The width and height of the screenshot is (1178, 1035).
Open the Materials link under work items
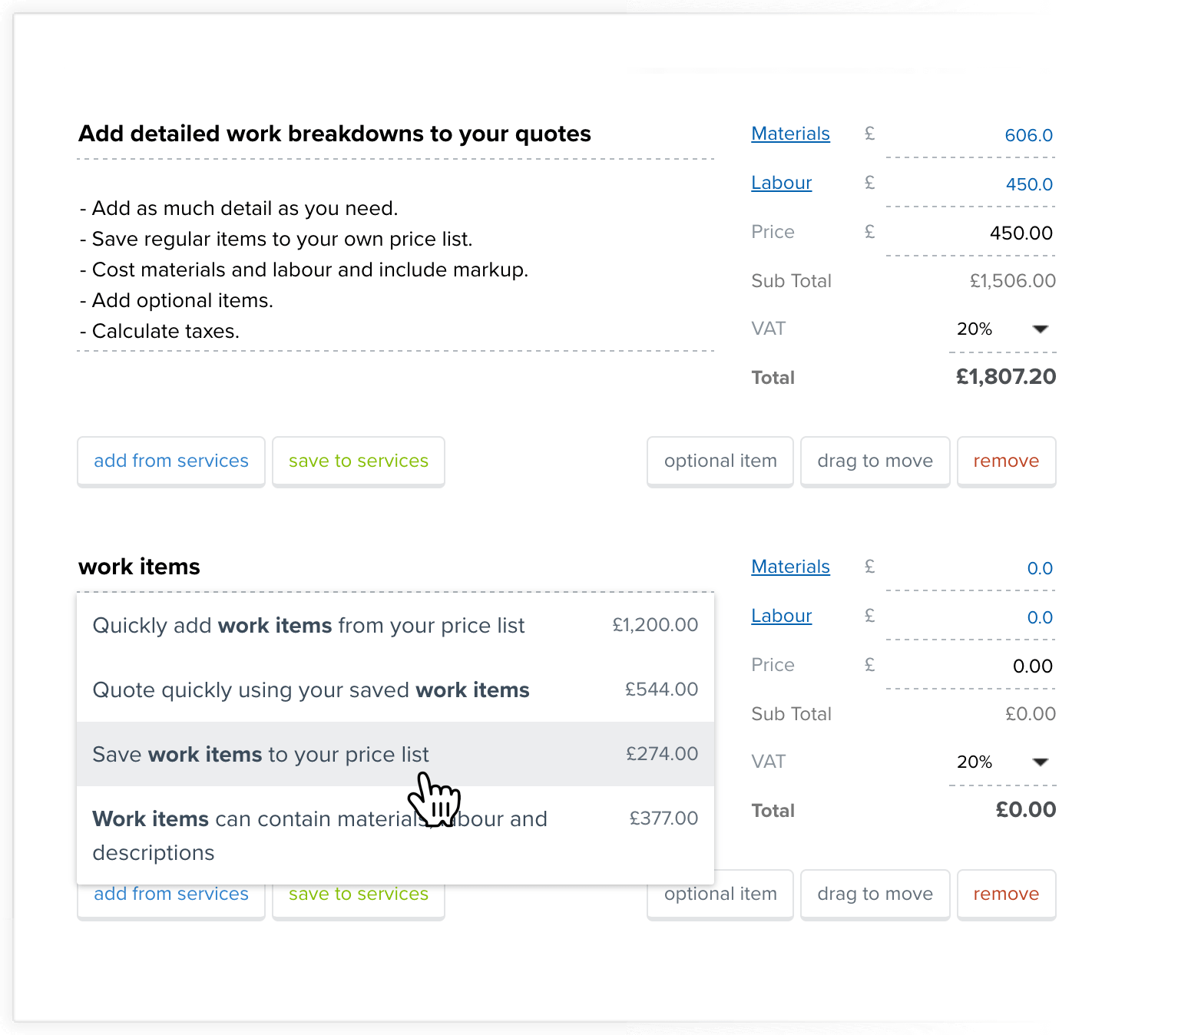[790, 566]
